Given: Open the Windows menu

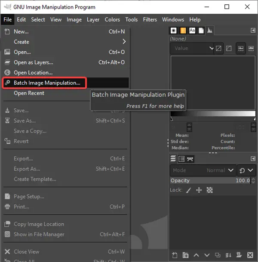Looking at the screenshot, I should coord(173,19).
